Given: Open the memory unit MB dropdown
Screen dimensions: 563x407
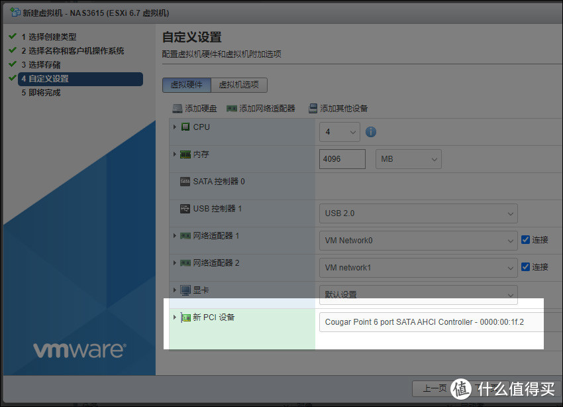Looking at the screenshot, I should click(x=408, y=159).
